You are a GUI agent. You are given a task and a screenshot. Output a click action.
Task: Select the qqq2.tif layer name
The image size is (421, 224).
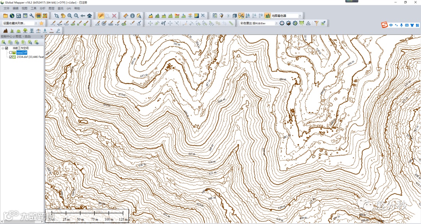(22, 53)
